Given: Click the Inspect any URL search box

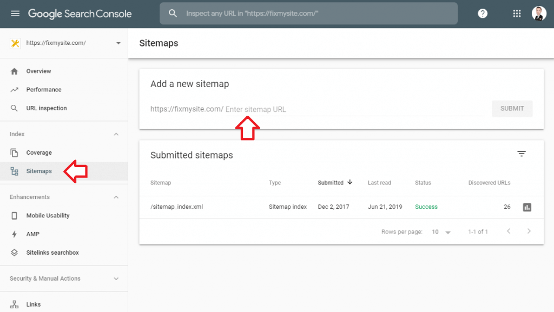Looking at the screenshot, I should coord(308,14).
